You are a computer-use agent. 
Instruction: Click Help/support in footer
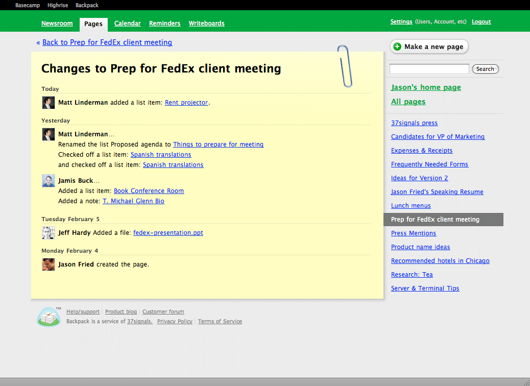[x=83, y=311]
